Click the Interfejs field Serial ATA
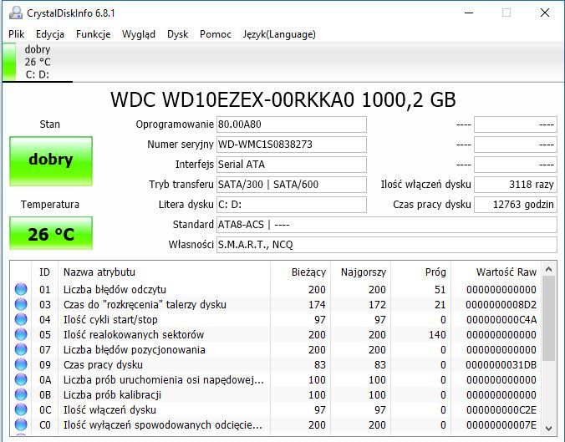Screen dimensions: 565x442 pos(291,165)
